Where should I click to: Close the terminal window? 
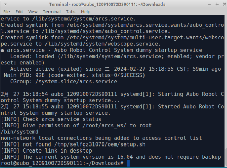[225, 4]
